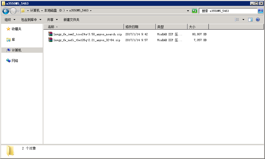The image size is (265, 159).
Task: Expand the address bar history dropdown
Action: 188,11
